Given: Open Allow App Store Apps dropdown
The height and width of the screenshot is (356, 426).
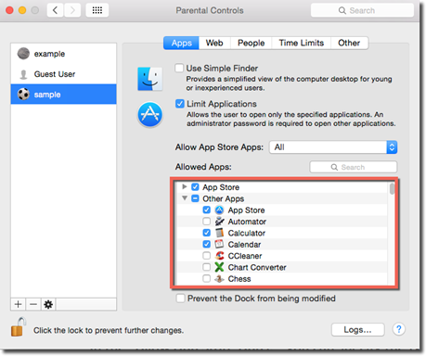Looking at the screenshot, I should [333, 147].
